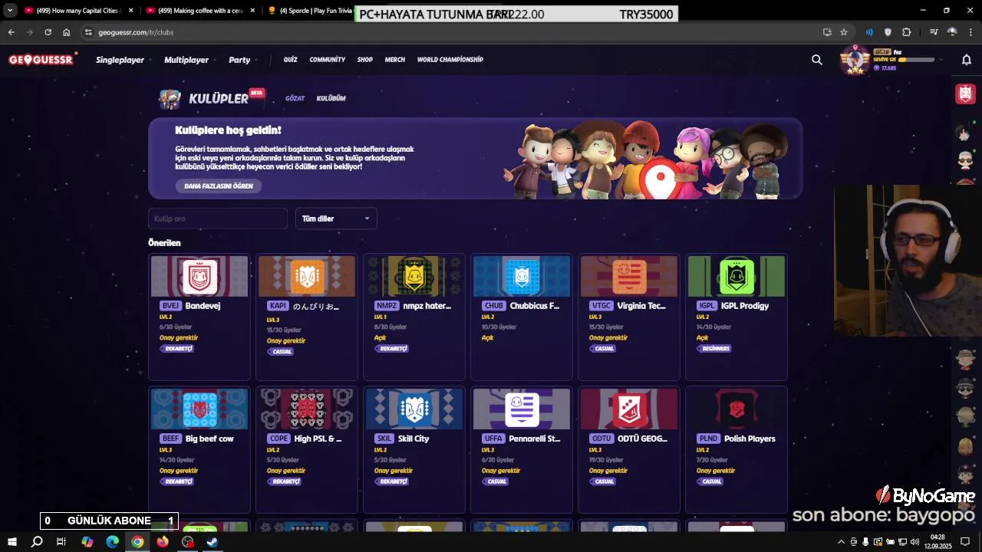The image size is (982, 552).
Task: Open the Tüm diller language dropdown
Action: (336, 219)
